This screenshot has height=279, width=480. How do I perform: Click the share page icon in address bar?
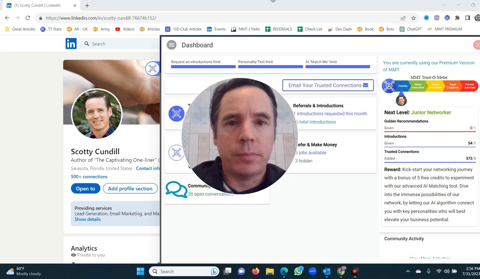pyautogui.click(x=403, y=18)
